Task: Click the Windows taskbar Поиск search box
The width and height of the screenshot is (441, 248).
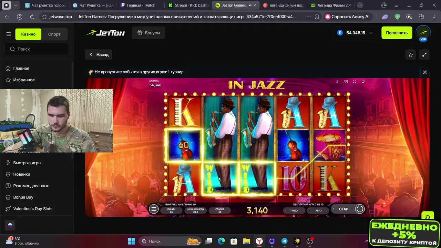Action: 170,241
